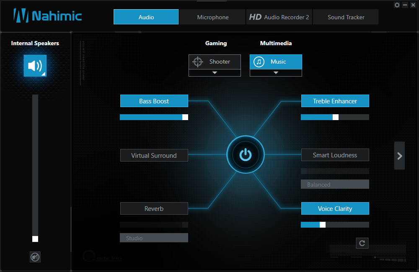Image resolution: width=419 pixels, height=272 pixels.
Task: Minimize the Nahimic window
Action: (x=405, y=5)
